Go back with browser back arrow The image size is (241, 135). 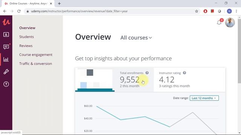pos(5,11)
